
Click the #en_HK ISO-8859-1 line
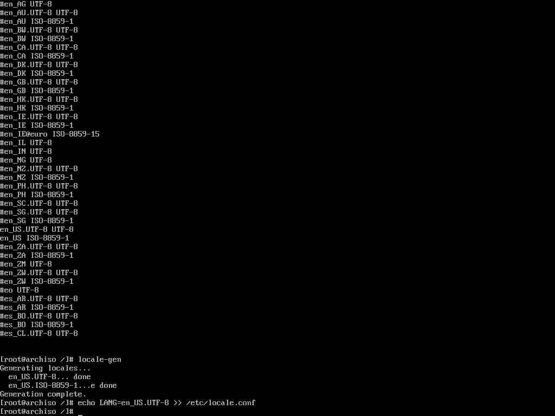[37, 108]
